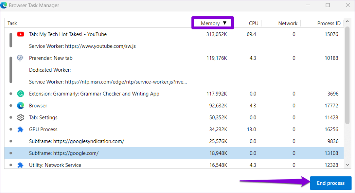The image size is (355, 193).
Task: Click the 16,548K memory value
Action: [218, 165]
